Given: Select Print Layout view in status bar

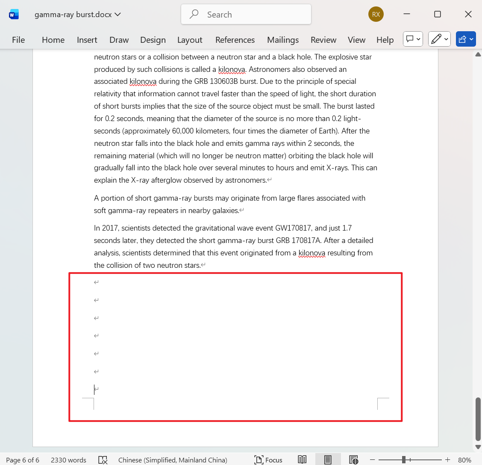Looking at the screenshot, I should point(328,459).
